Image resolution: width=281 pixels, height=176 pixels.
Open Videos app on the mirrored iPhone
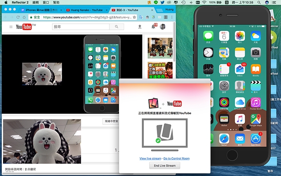[x=256, y=86]
